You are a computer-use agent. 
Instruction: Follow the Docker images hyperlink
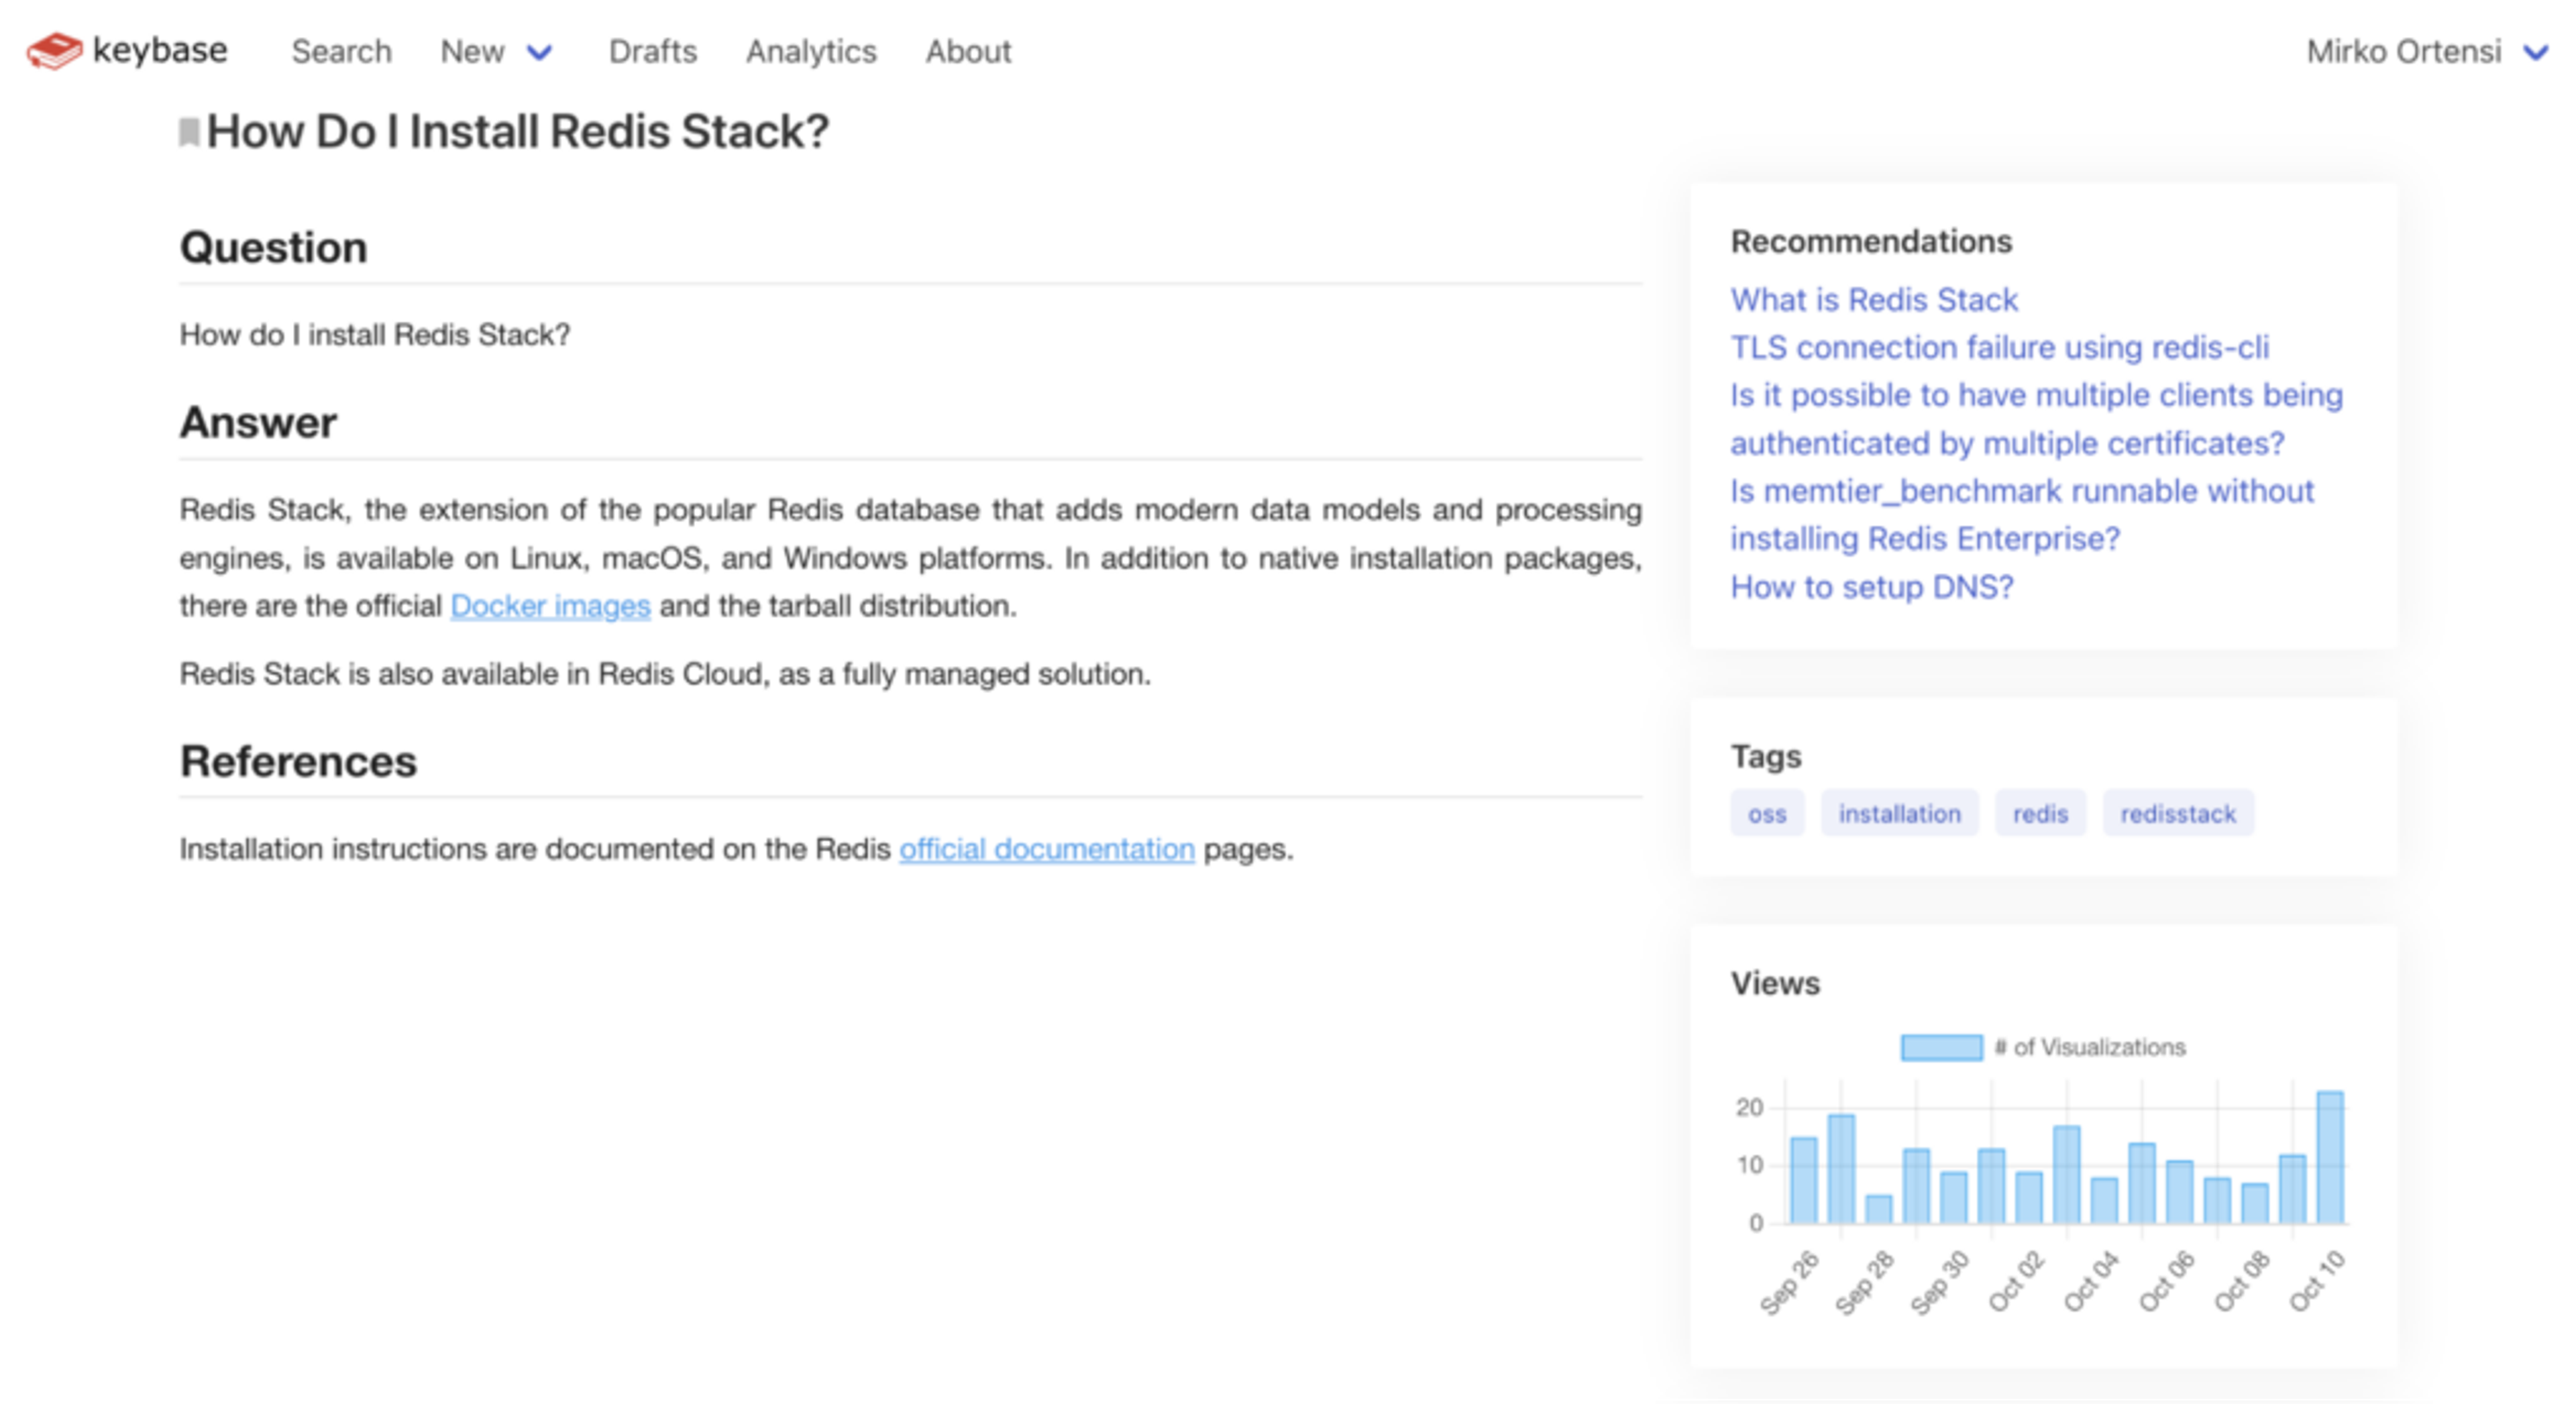[550, 606]
